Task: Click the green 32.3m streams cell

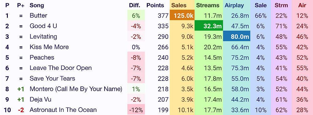Action: pyautogui.click(x=208, y=25)
